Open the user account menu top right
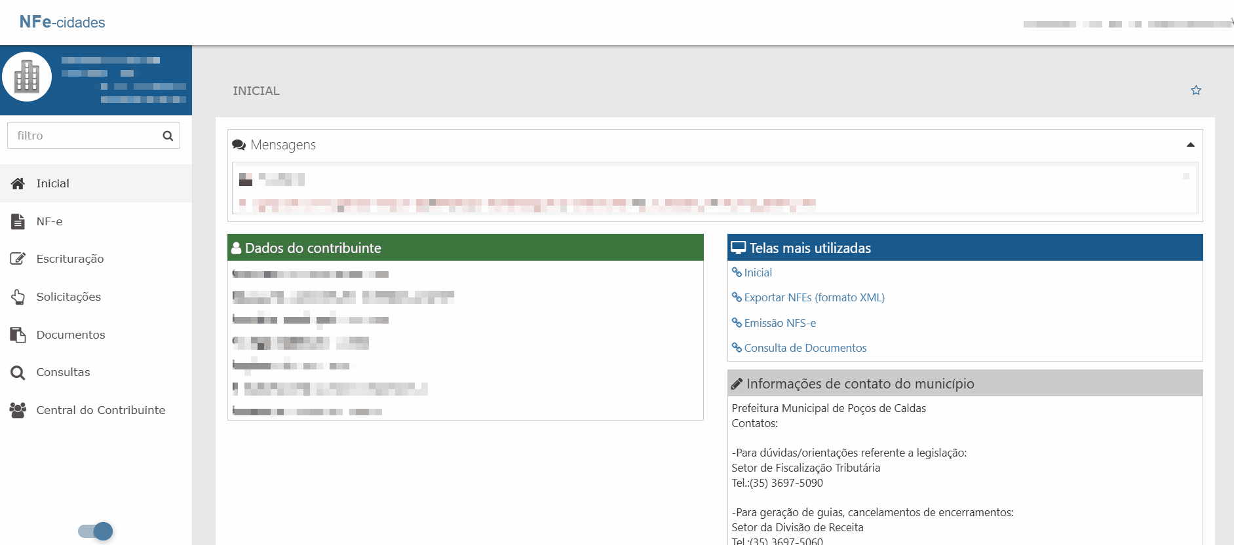The height and width of the screenshot is (545, 1234). tap(1128, 24)
